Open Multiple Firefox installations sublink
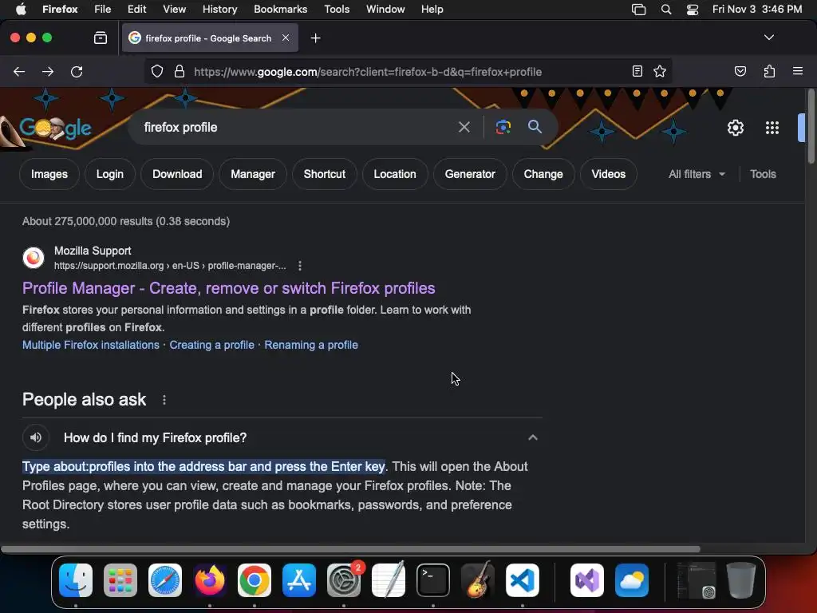 coord(91,345)
